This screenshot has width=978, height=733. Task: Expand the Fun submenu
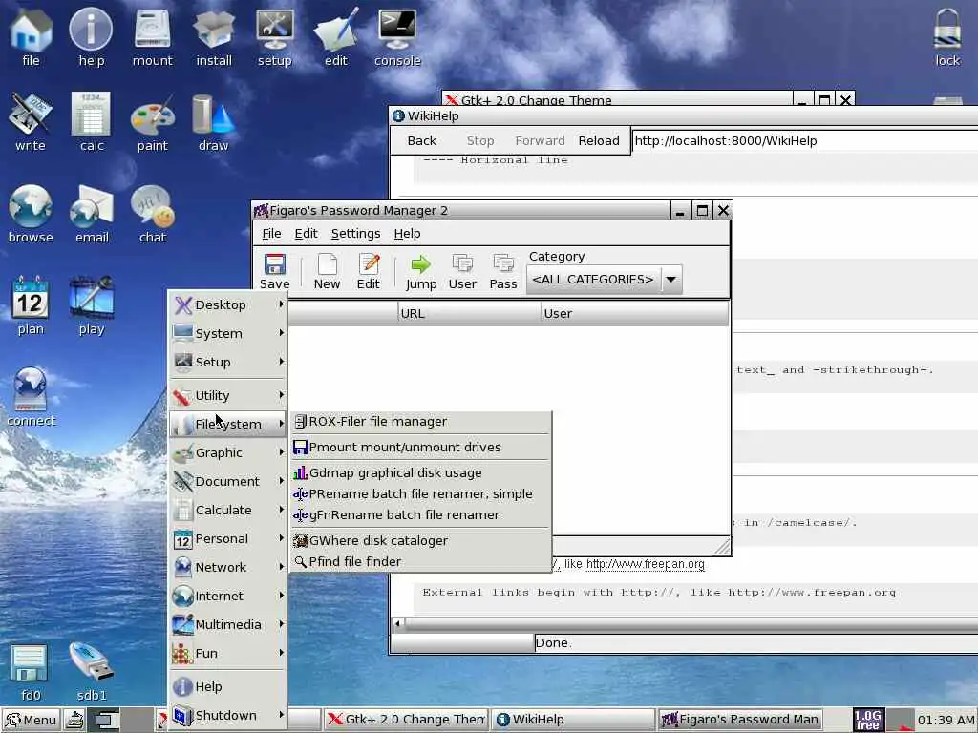pos(228,654)
